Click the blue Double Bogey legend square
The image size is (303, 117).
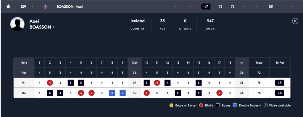pos(235,106)
